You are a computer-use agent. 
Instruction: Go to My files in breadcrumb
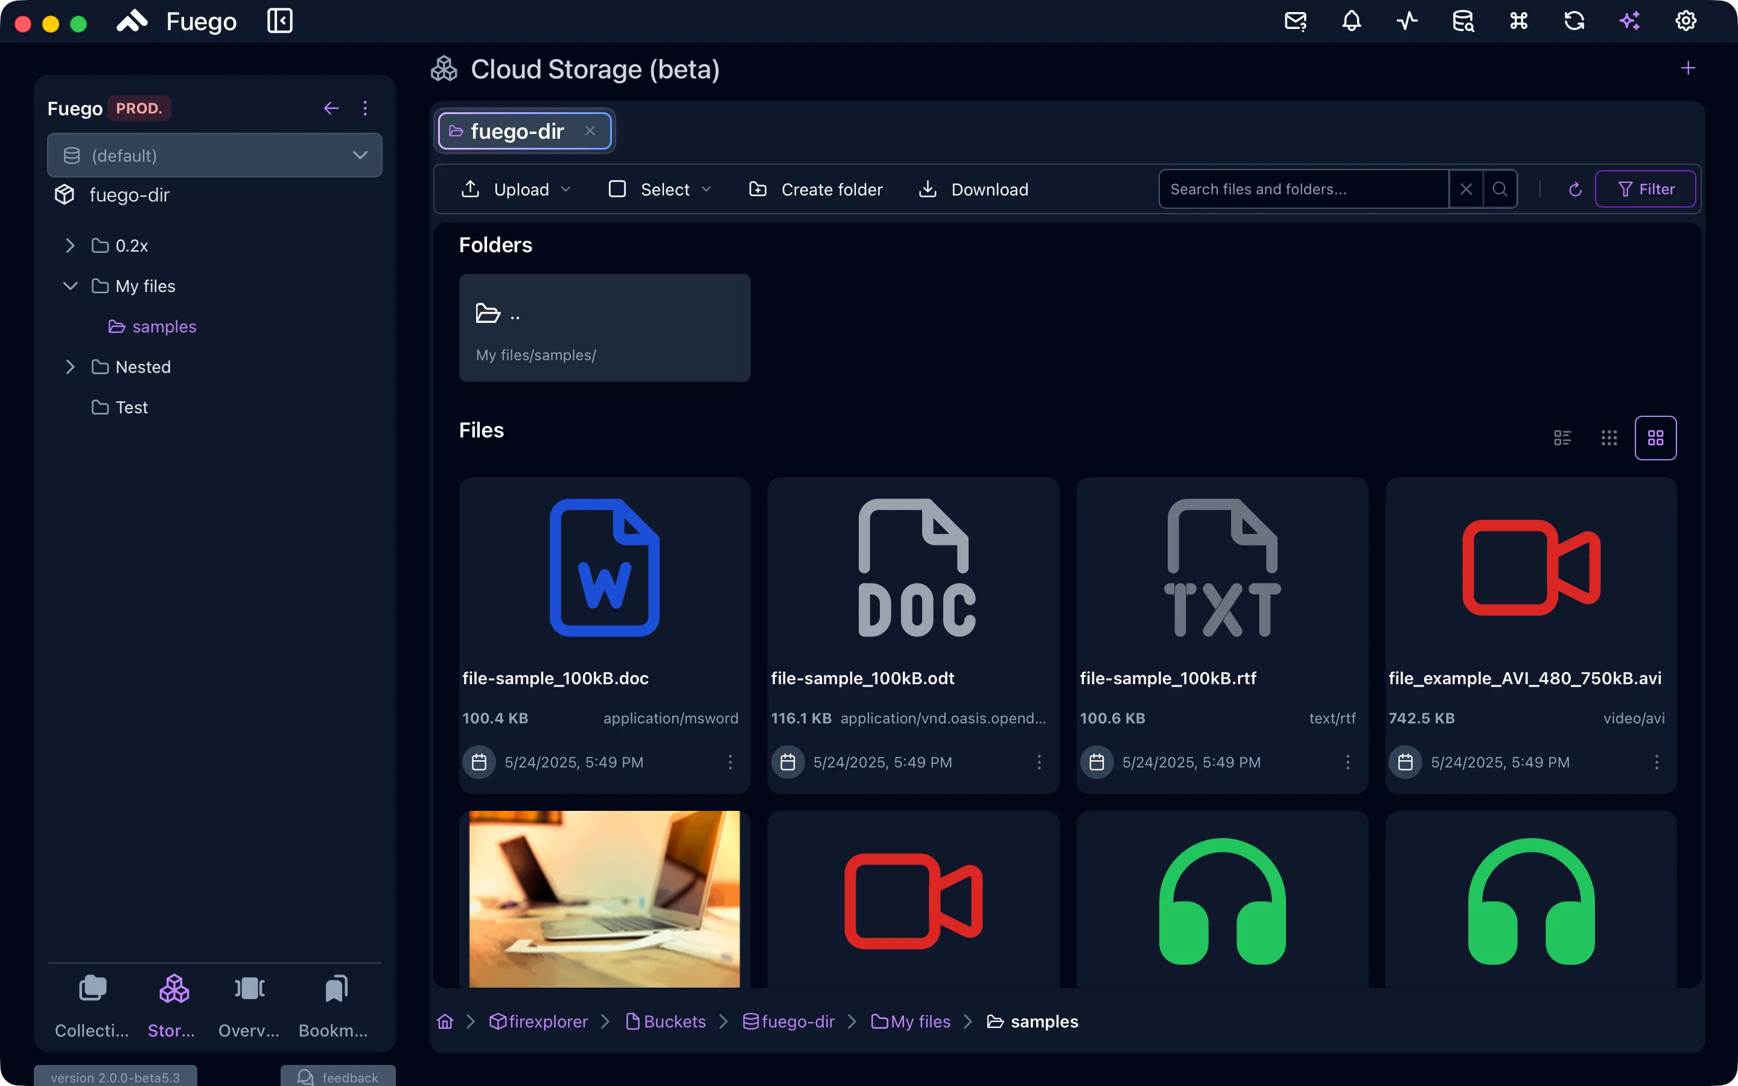click(x=911, y=1021)
